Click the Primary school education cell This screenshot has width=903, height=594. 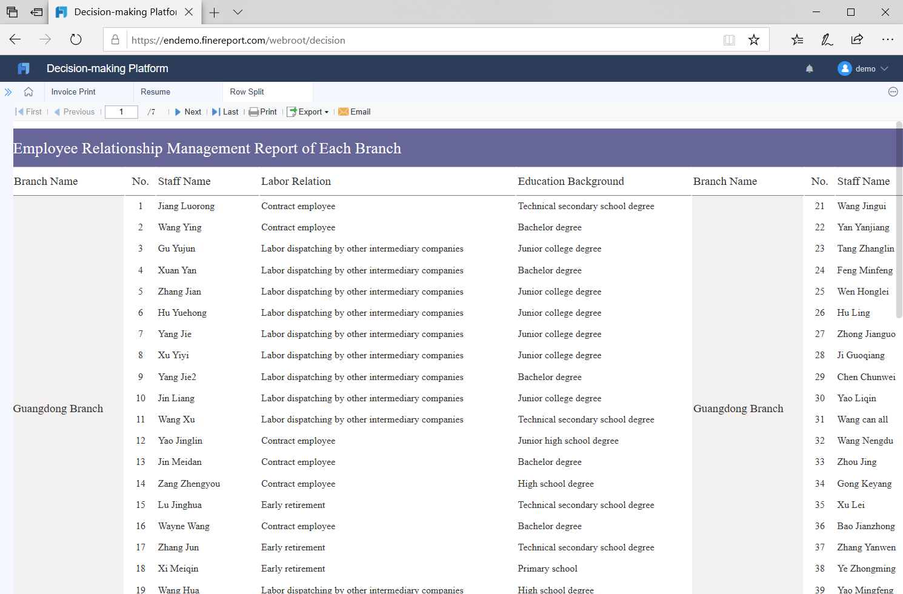point(548,569)
